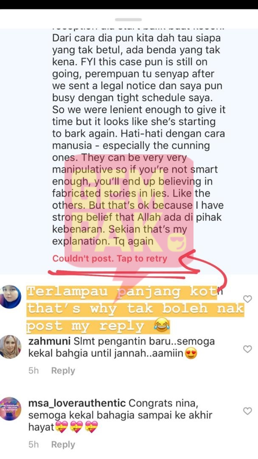
Task: Open zahmuni's profile picture
Action: 11,347
